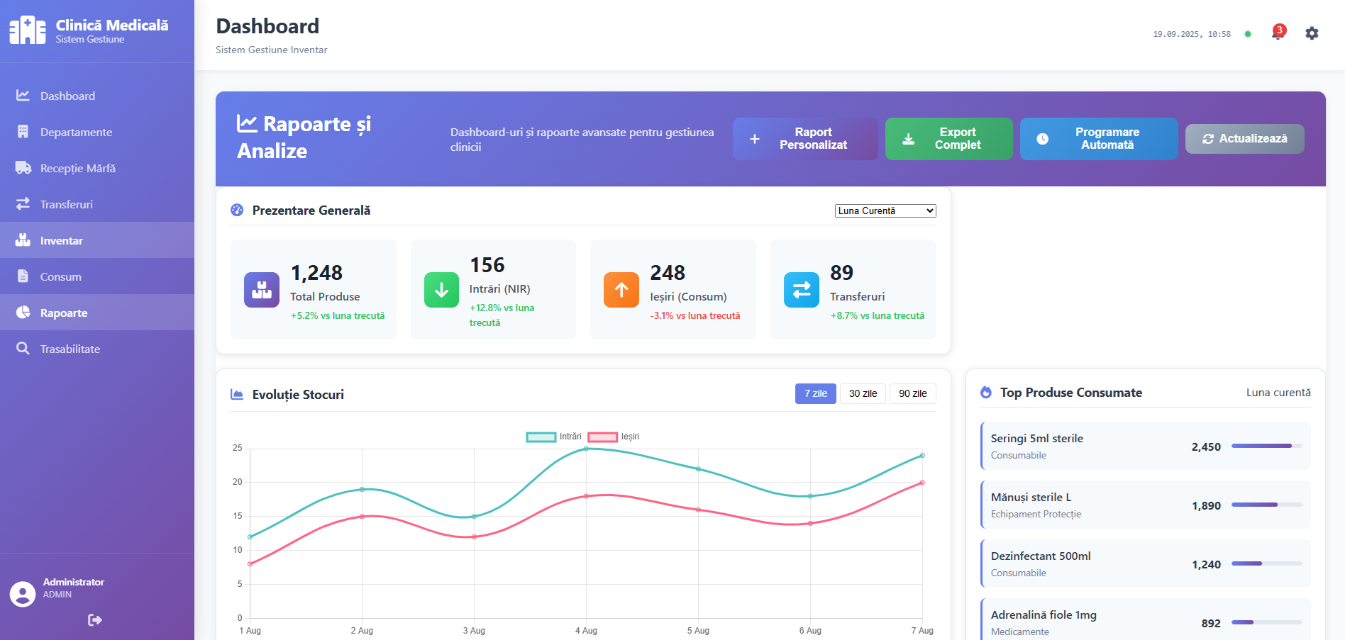This screenshot has width=1345, height=640.
Task: Open the settings gear icon
Action: (x=1311, y=33)
